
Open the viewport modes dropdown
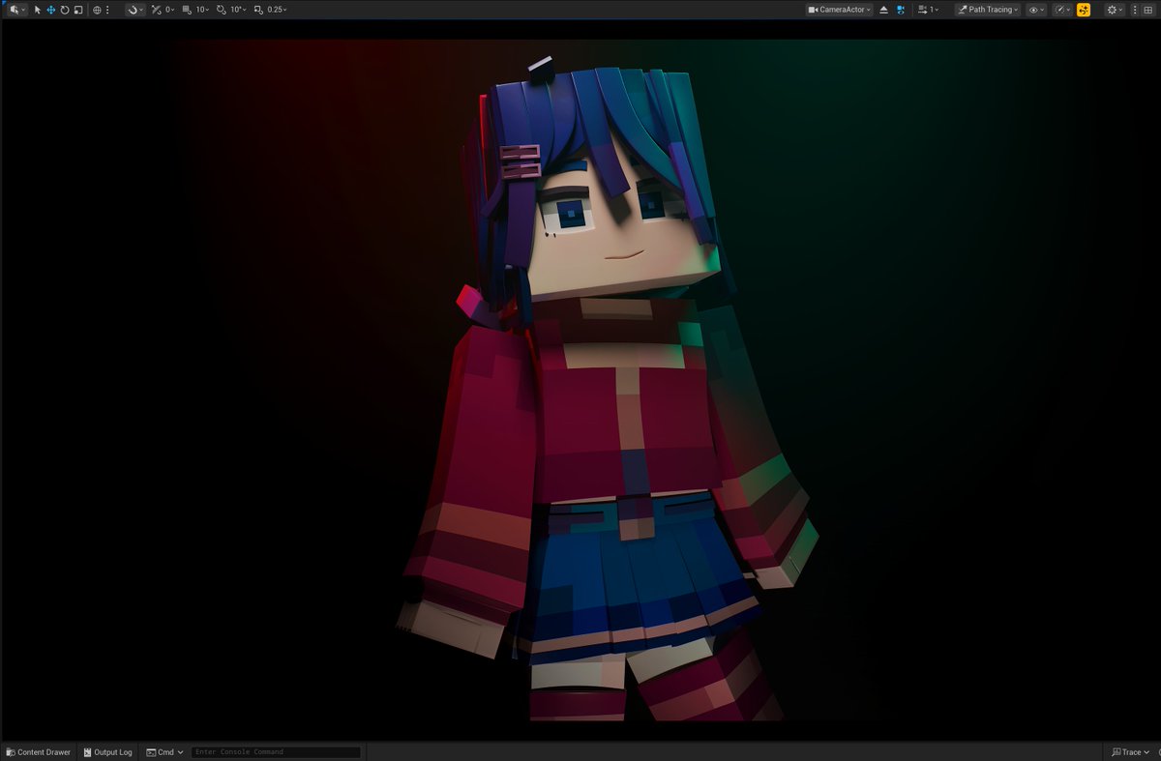click(x=17, y=10)
